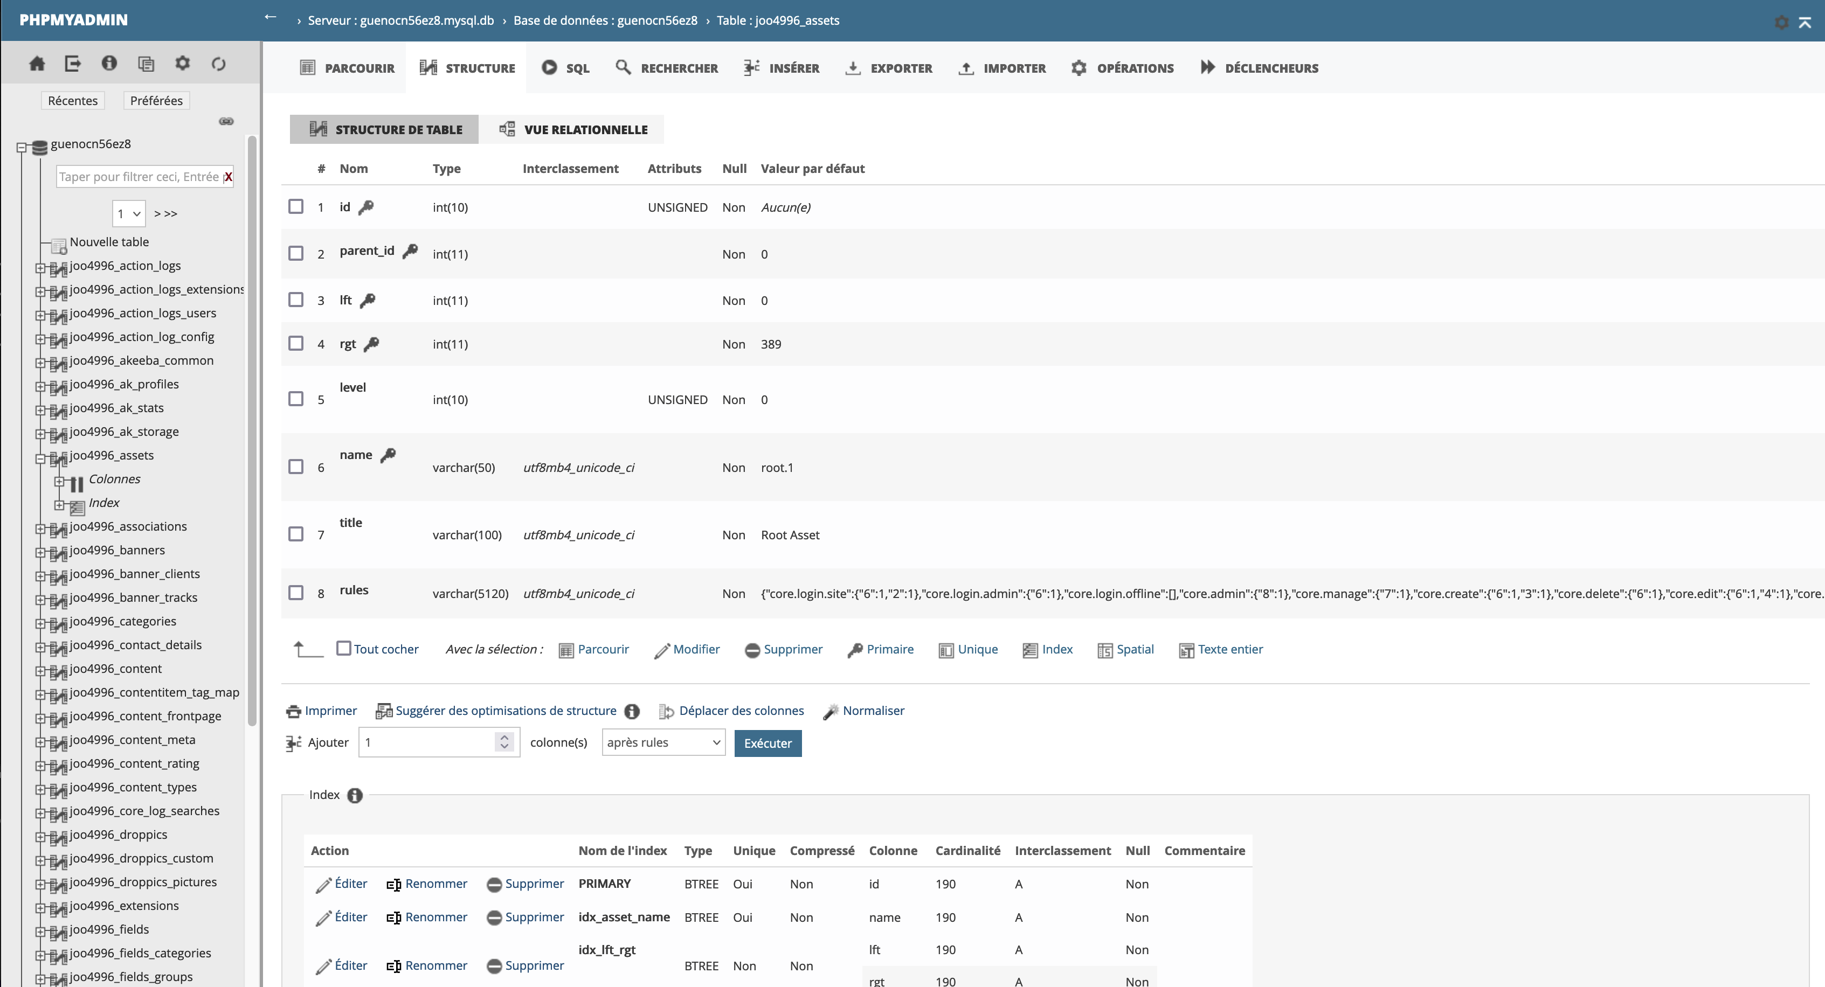Click the info icon next to Index heading
This screenshot has height=987, width=1825.
(355, 795)
